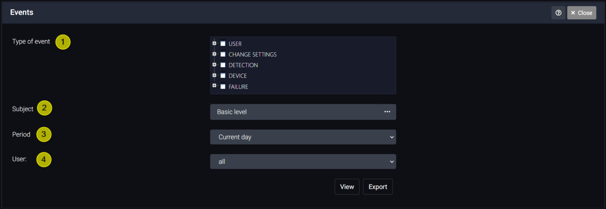This screenshot has width=606, height=209.
Task: Tick the DETECTION checkbox
Action: tap(223, 65)
